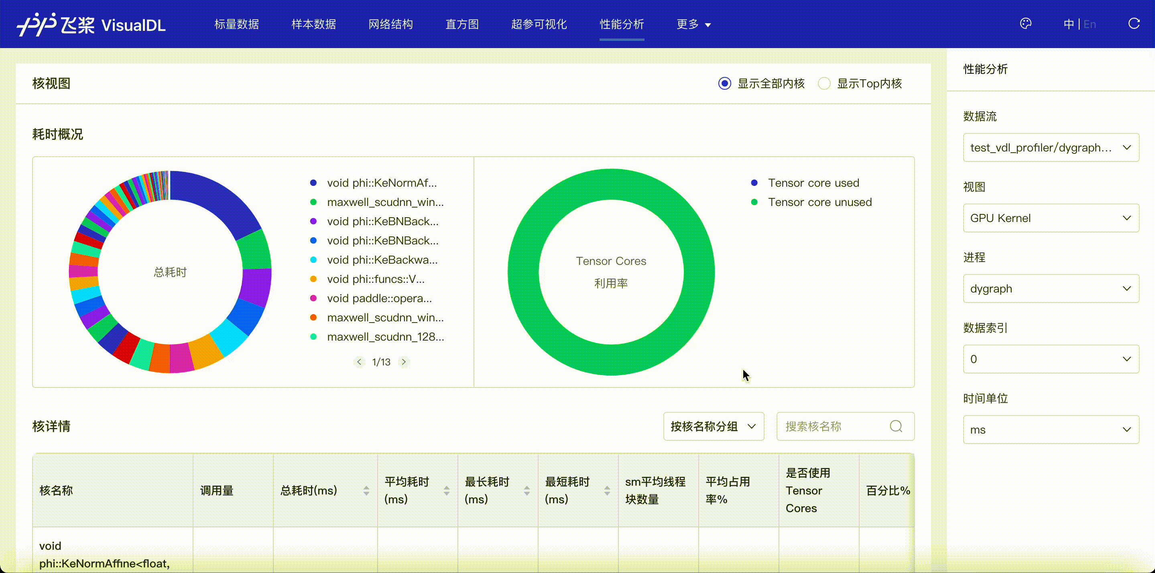This screenshot has height=573, width=1155.
Task: Click the VisualDL PaddlePaddle logo
Action: 92,24
